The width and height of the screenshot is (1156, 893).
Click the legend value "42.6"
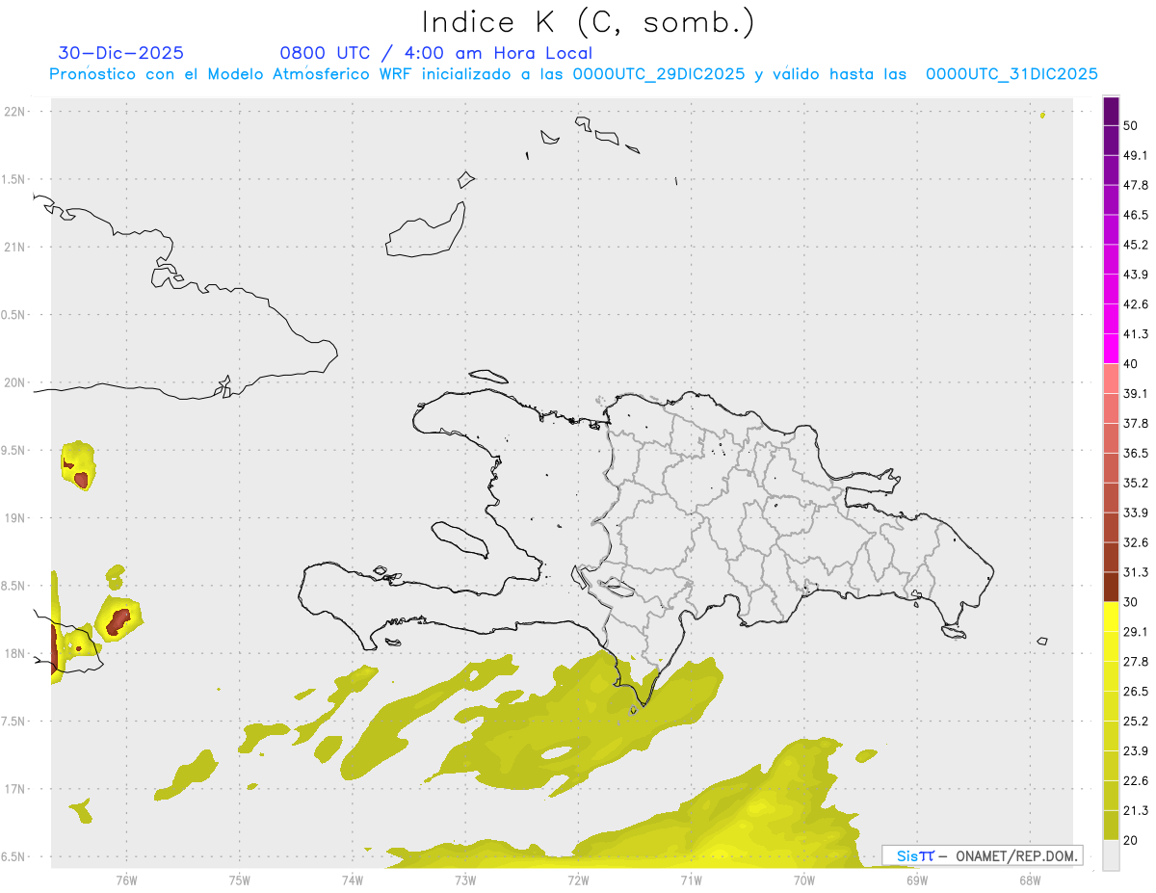point(1136,304)
